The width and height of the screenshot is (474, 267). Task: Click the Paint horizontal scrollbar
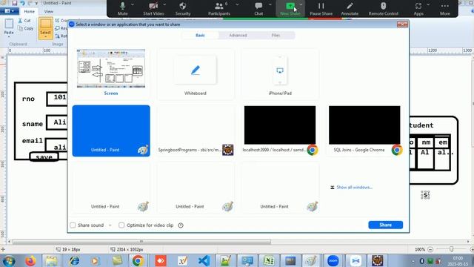pos(141,242)
